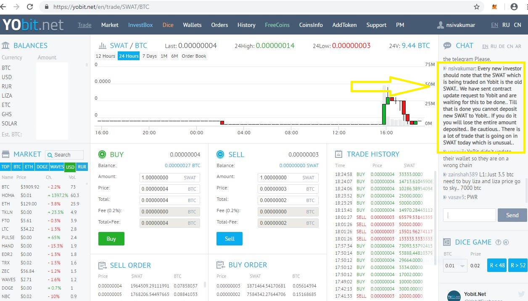This screenshot has width=528, height=301.
Task: Open Dice Game help question-mark icon
Action: [498, 242]
